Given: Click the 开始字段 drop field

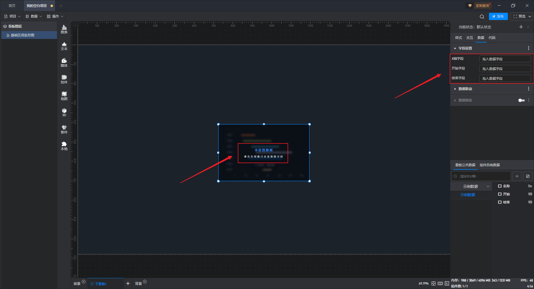Looking at the screenshot, I should (x=505, y=69).
